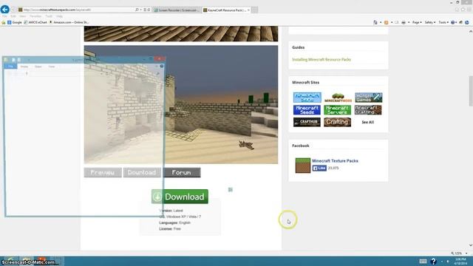Switch to Screen Recorder Screencast tab
The width and height of the screenshot is (473, 266).
pyautogui.click(x=177, y=10)
